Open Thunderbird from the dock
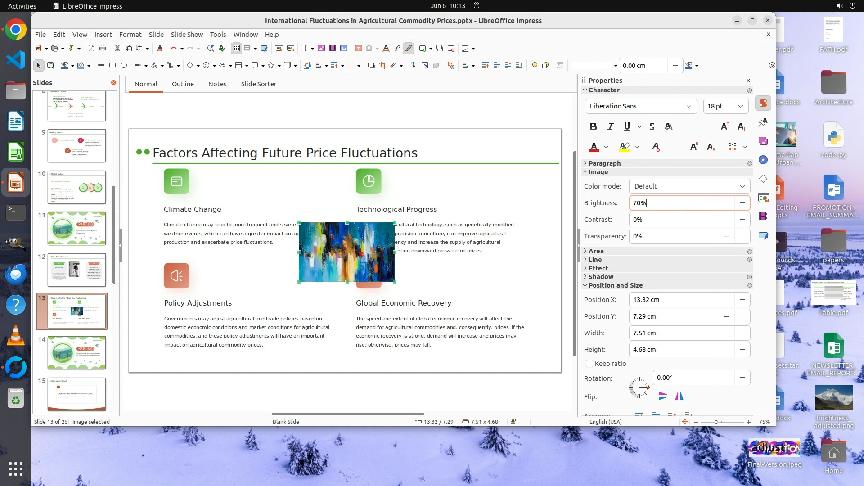864x486 pixels. click(16, 274)
